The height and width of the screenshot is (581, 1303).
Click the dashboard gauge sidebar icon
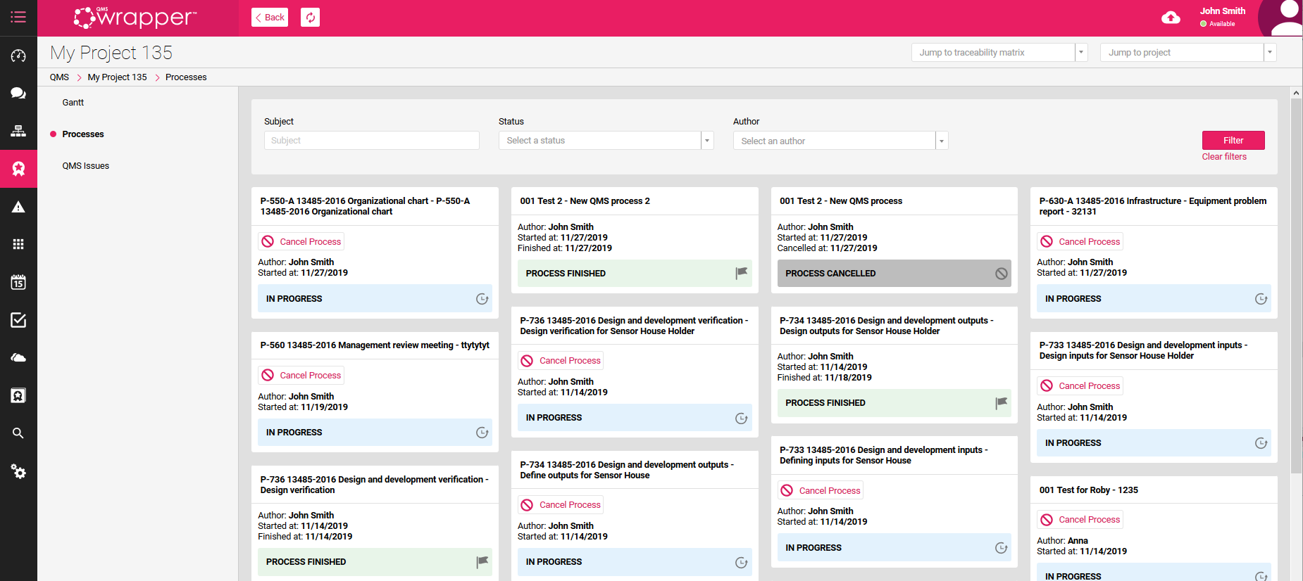pyautogui.click(x=18, y=56)
